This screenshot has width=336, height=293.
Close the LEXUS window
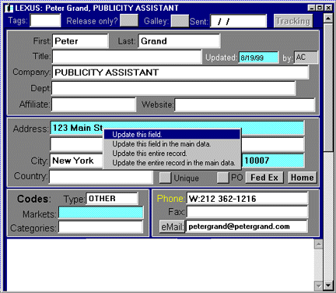(328, 8)
